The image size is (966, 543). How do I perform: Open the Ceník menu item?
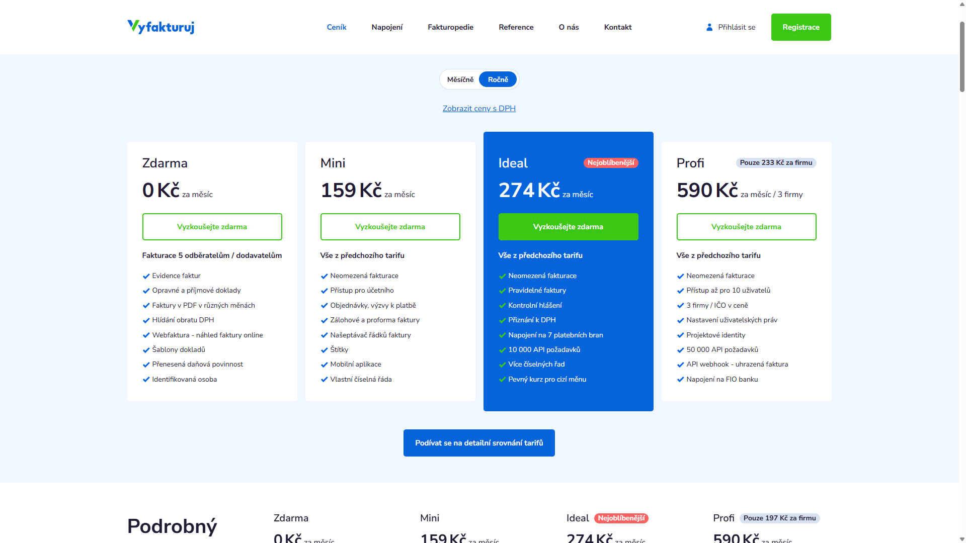coord(337,27)
